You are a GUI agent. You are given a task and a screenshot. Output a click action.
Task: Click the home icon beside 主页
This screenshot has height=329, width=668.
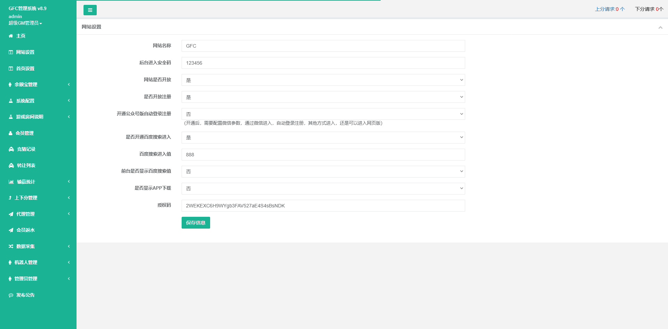(x=11, y=36)
